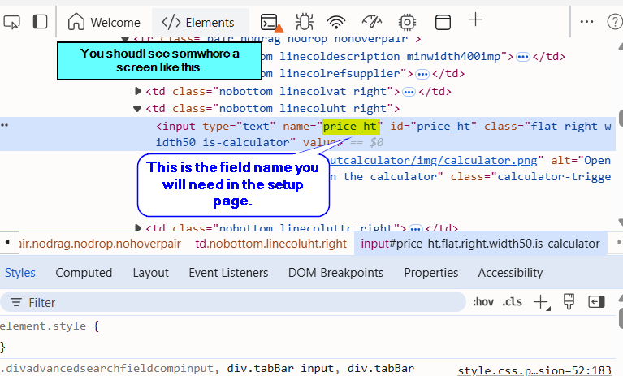This screenshot has height=376, width=623.
Task: Toggle the computed styles sidebar pane
Action: 597,302
